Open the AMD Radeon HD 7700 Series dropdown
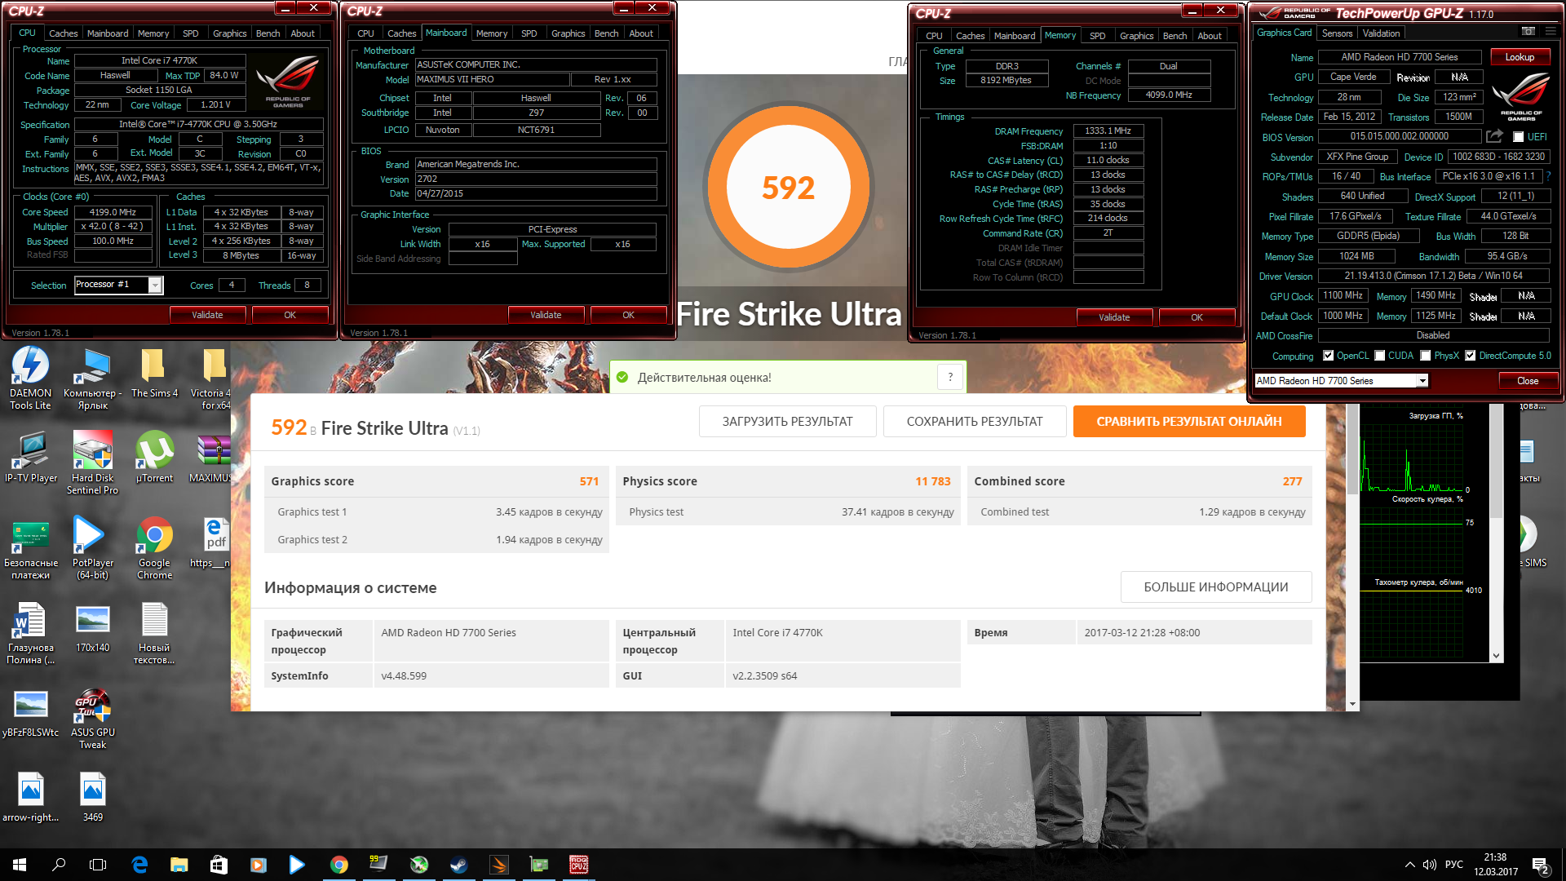 pyautogui.click(x=1422, y=381)
